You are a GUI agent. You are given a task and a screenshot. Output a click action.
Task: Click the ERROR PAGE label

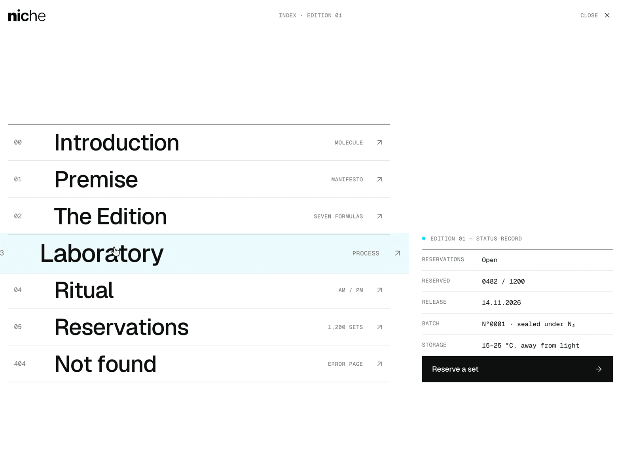point(345,364)
